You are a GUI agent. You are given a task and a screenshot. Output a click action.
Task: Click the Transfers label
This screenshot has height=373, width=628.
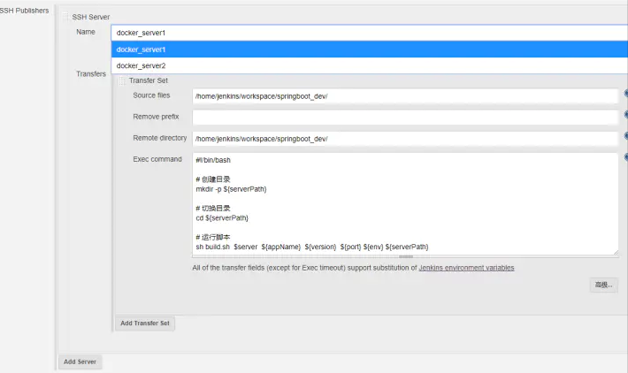(91, 74)
